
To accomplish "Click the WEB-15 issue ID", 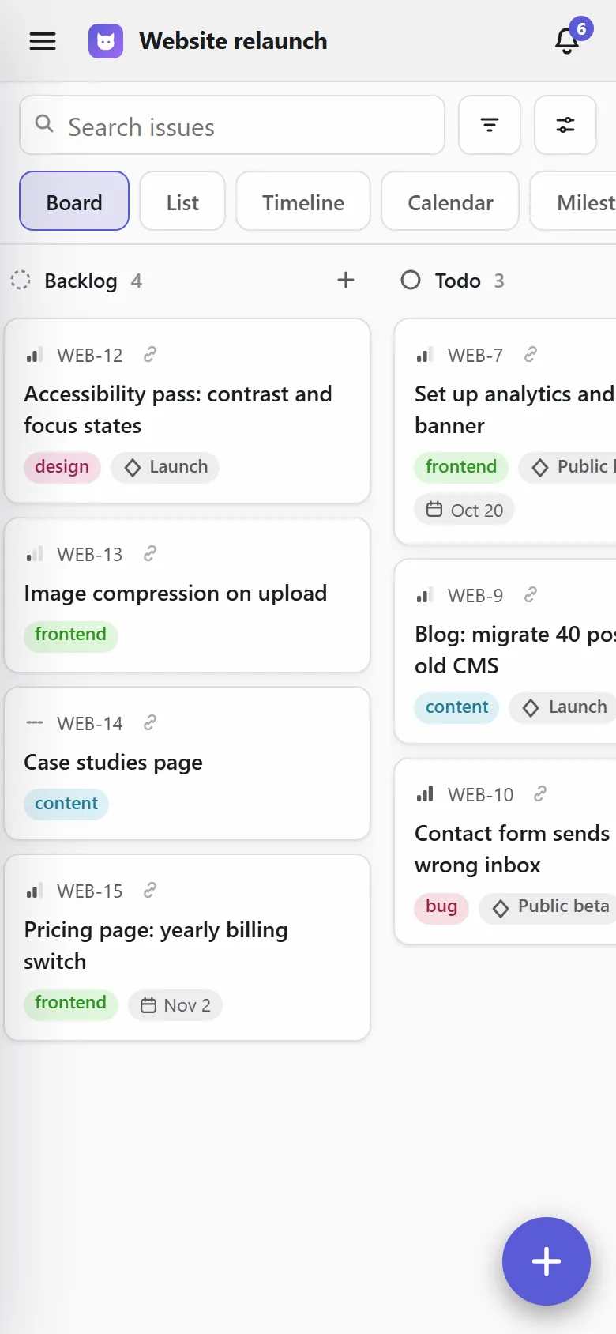I will pos(90,891).
